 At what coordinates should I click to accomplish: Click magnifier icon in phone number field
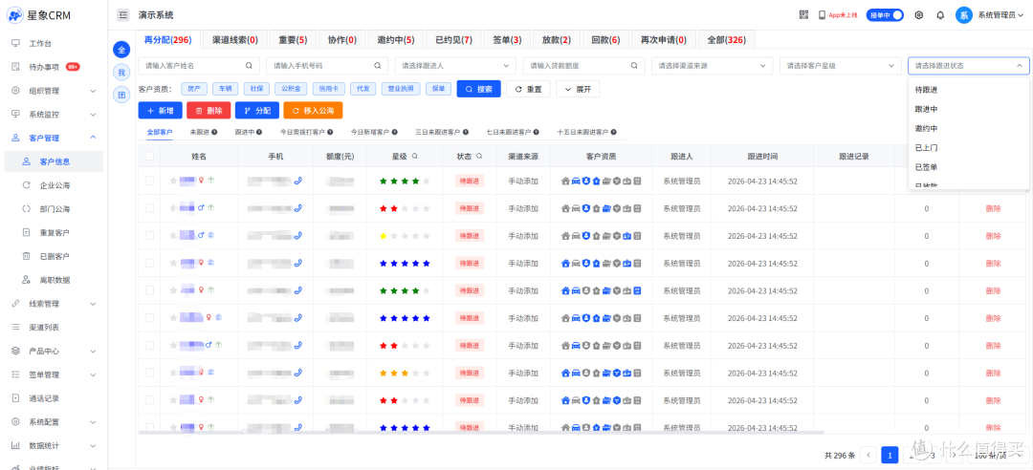click(x=378, y=66)
